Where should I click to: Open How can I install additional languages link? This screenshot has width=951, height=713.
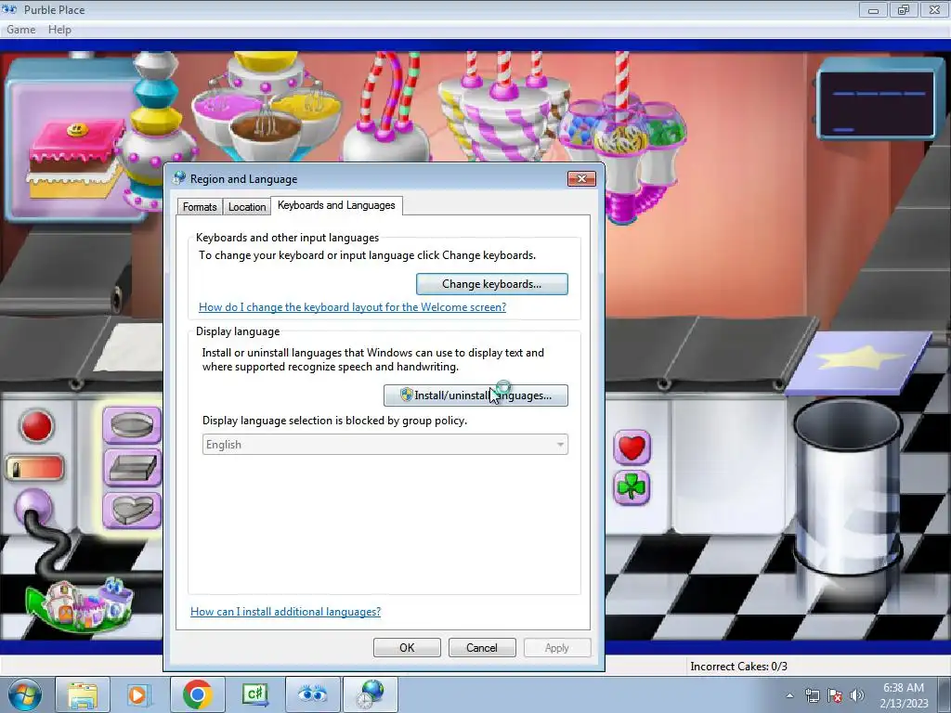pos(286,611)
